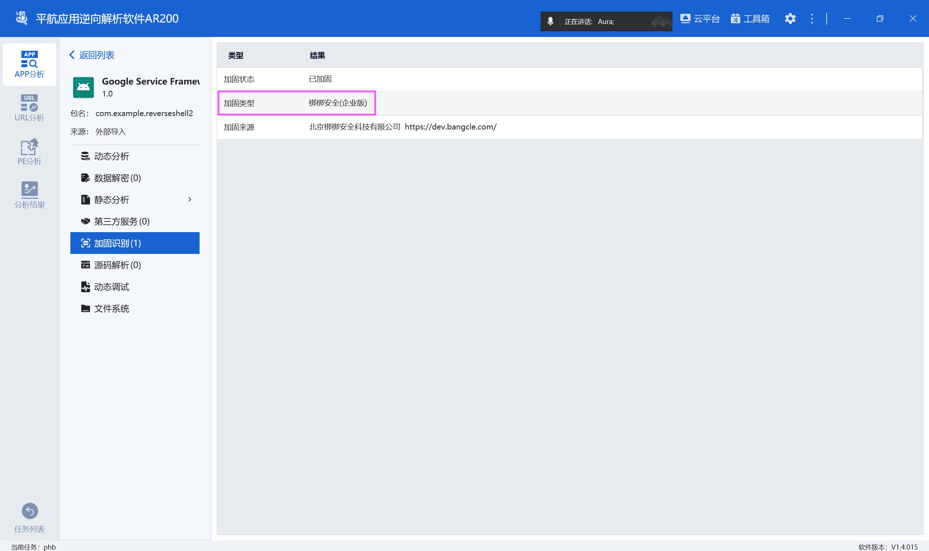Image resolution: width=929 pixels, height=551 pixels.
Task: Click the 第三方服务 handshake icon
Action: pos(85,221)
